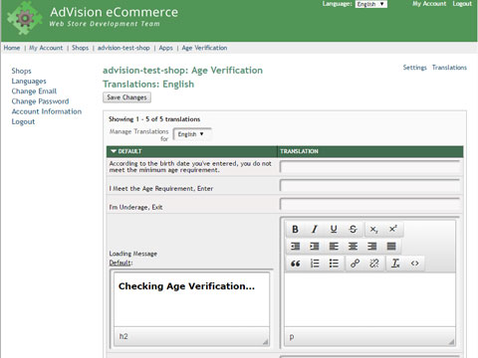The height and width of the screenshot is (358, 478).
Task: Toggle Underline in the editor toolbar
Action: [334, 229]
